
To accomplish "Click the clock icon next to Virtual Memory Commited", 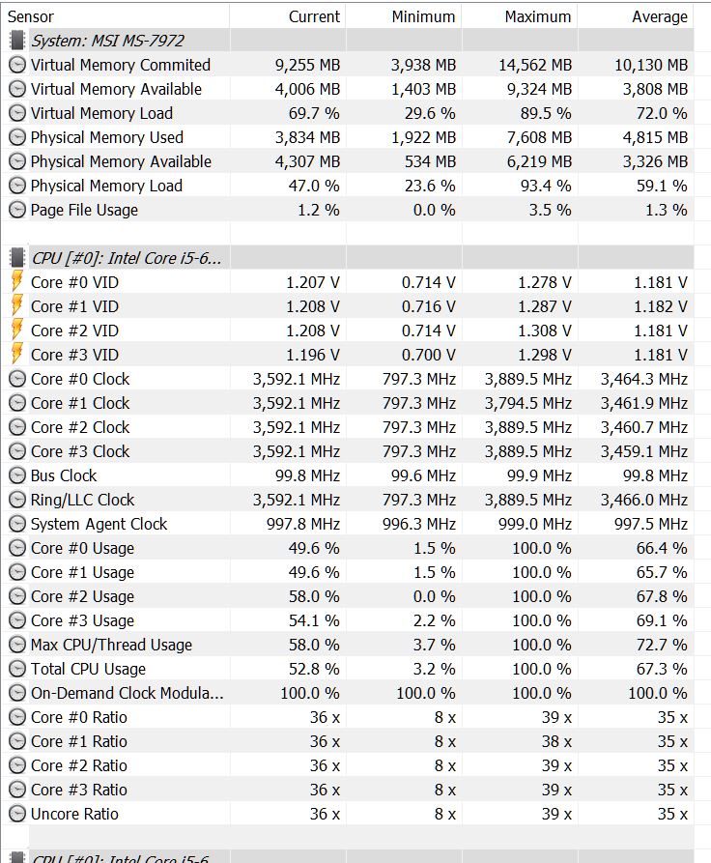I will coord(17,65).
